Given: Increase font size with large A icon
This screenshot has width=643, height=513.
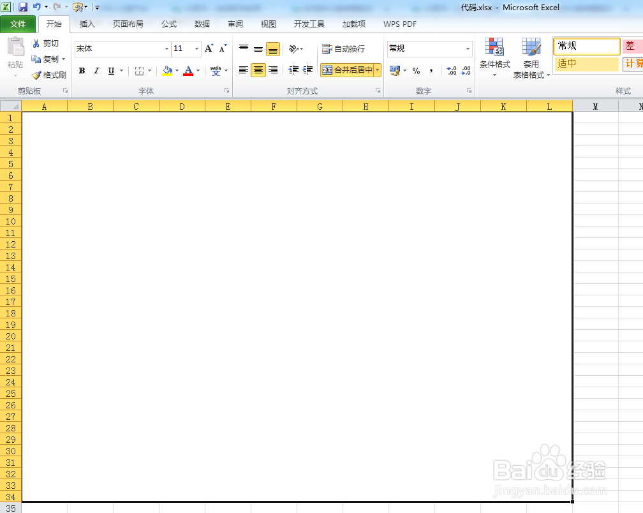Looking at the screenshot, I should pyautogui.click(x=209, y=48).
